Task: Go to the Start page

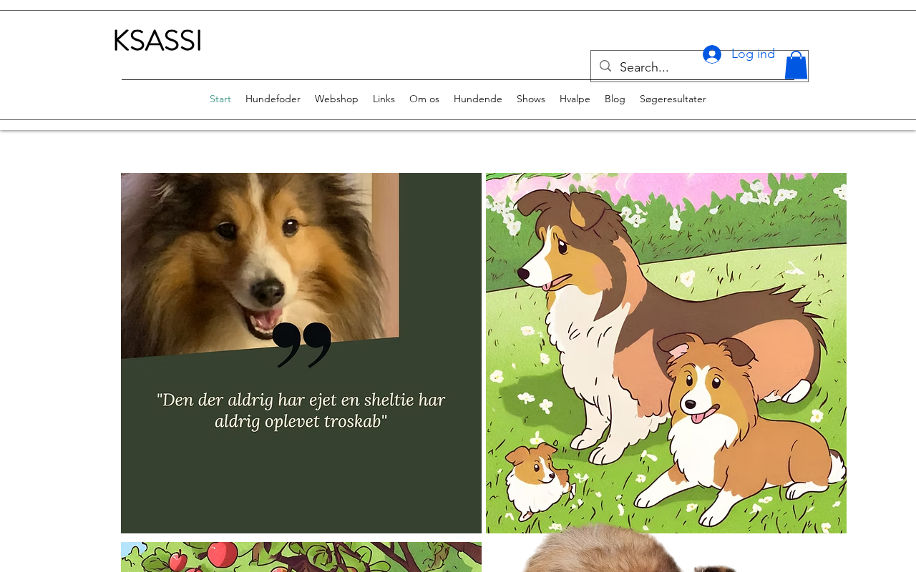Action: 220,99
